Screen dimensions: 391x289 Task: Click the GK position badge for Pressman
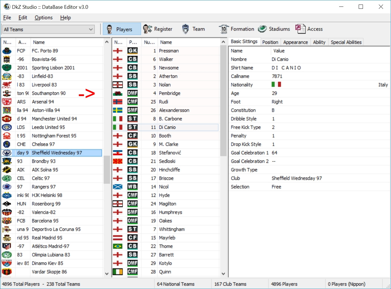coord(132,51)
